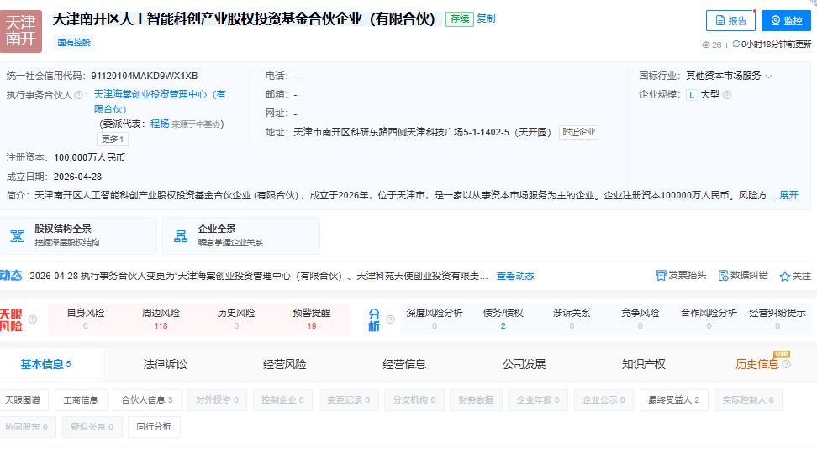Click the 发票抬头 invoice icon
The width and height of the screenshot is (817, 454).
click(x=661, y=276)
